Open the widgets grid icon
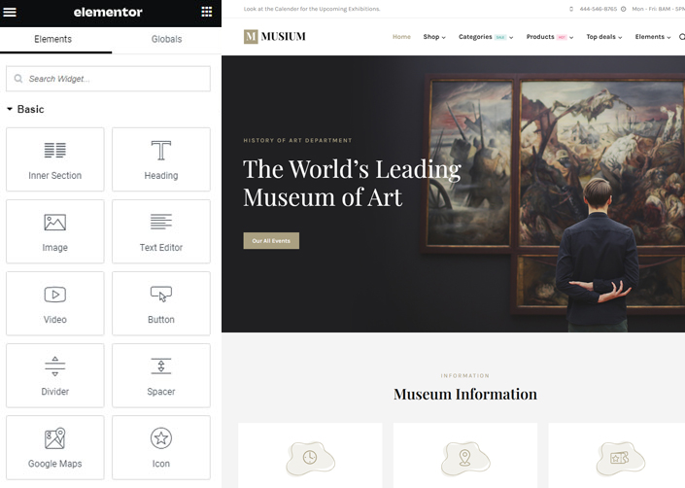The width and height of the screenshot is (685, 488). click(207, 12)
